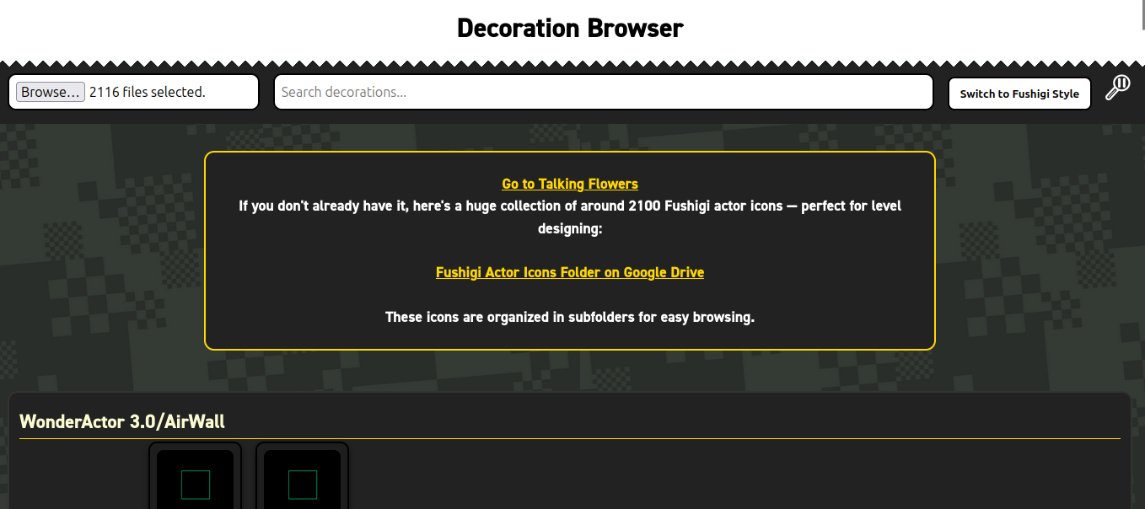Click the Switch to Fushigi Style button
Viewport: 1145px width, 509px height.
click(x=1019, y=94)
